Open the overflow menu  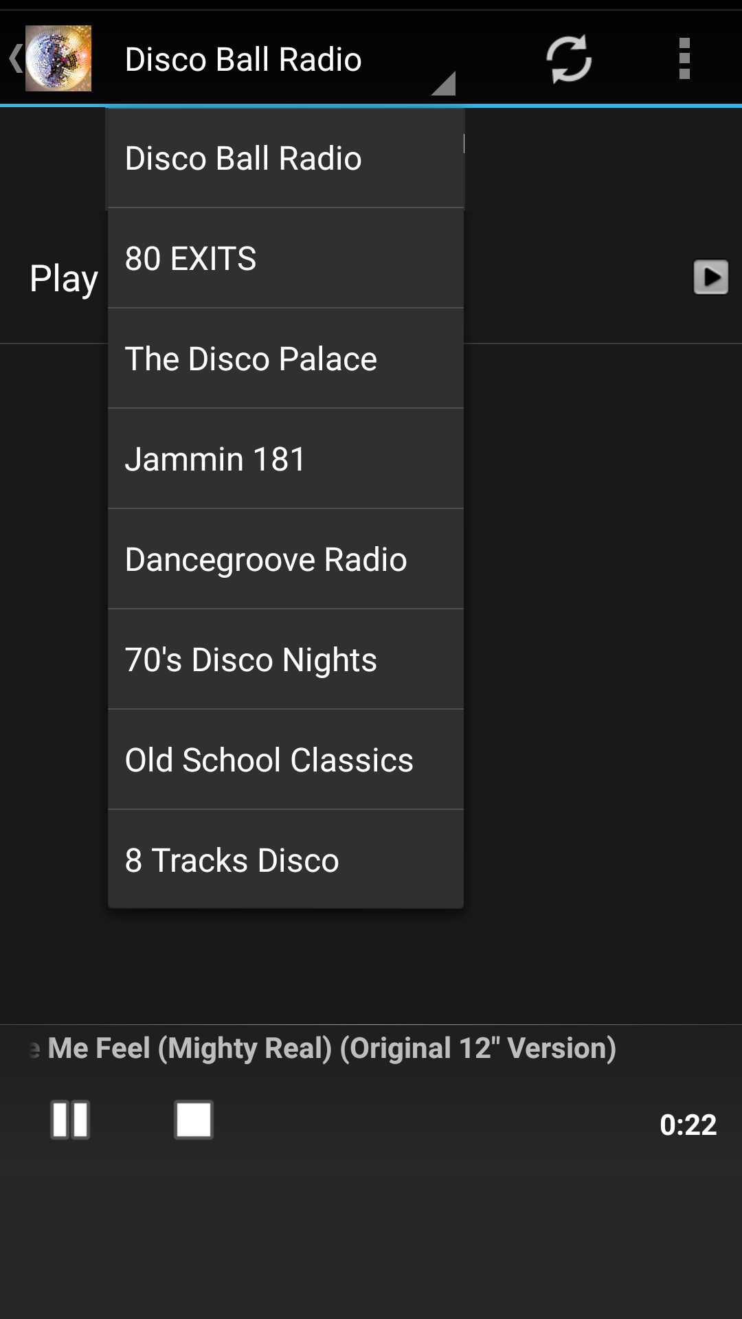pos(684,58)
